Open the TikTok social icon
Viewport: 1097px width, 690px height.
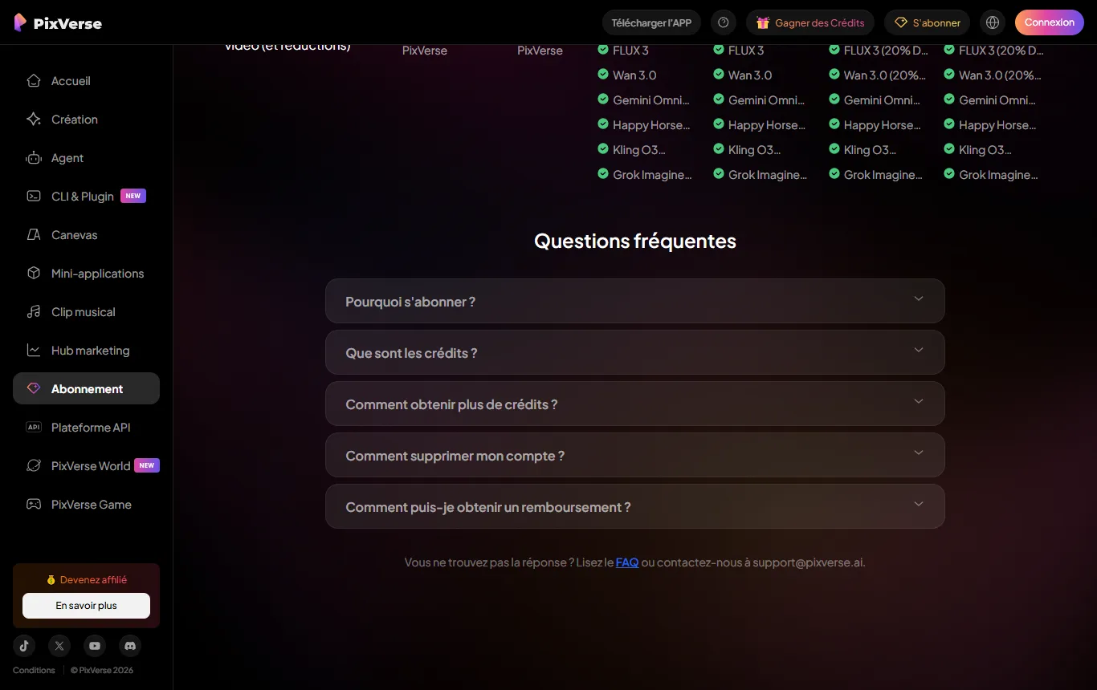[x=24, y=646]
